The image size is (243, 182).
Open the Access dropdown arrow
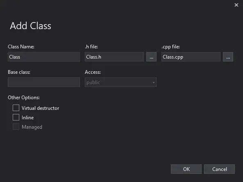(154, 82)
